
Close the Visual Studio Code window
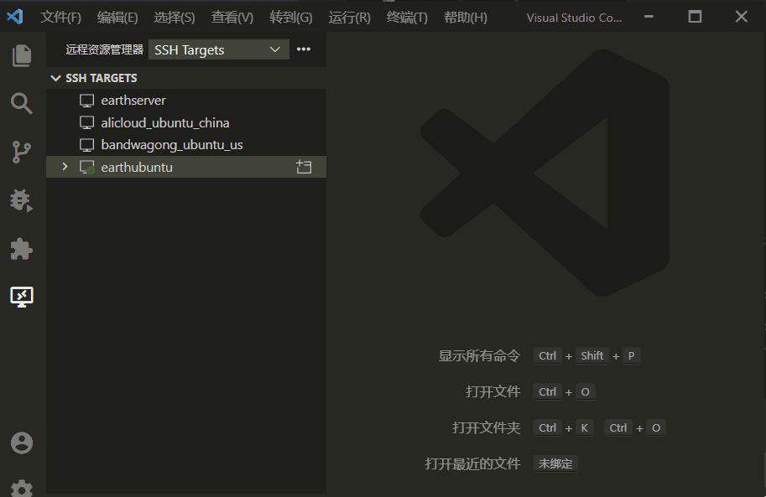[x=741, y=17]
